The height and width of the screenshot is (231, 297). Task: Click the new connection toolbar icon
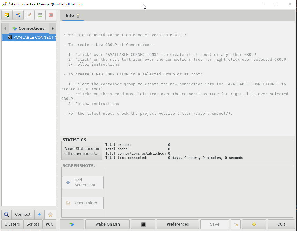18,15
